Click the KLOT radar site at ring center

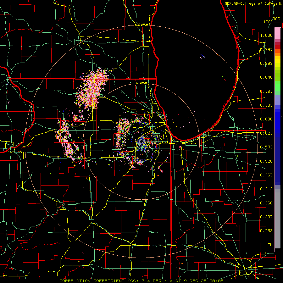click(x=141, y=142)
